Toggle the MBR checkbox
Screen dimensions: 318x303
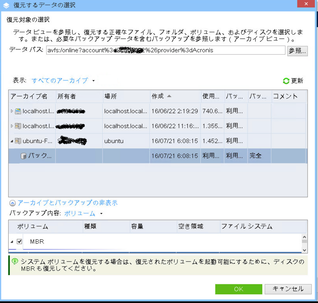tap(19, 241)
